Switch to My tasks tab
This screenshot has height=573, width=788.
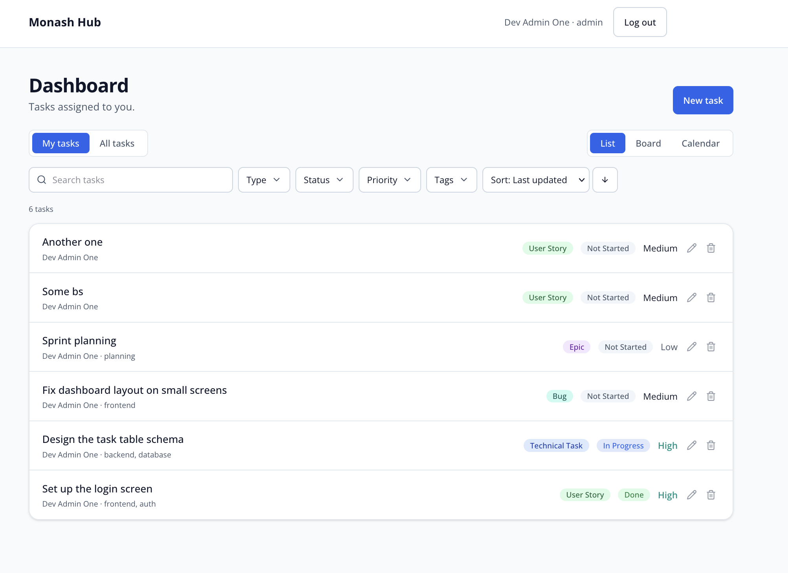point(61,143)
